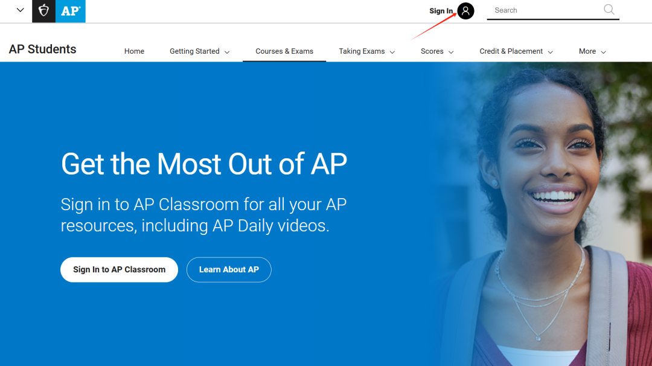652x366 pixels.
Task: Expand the Taking Exams dropdown
Action: point(367,51)
